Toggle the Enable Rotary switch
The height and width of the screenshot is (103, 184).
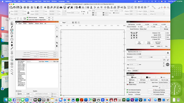click(127, 84)
